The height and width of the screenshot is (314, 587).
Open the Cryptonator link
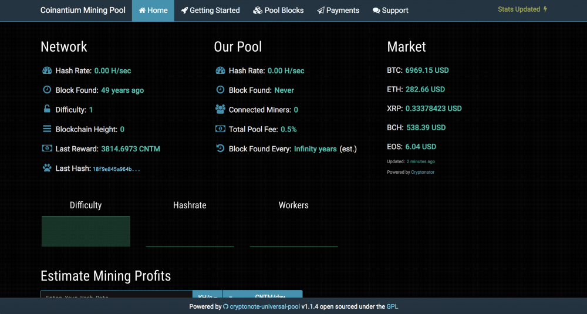[423, 172]
